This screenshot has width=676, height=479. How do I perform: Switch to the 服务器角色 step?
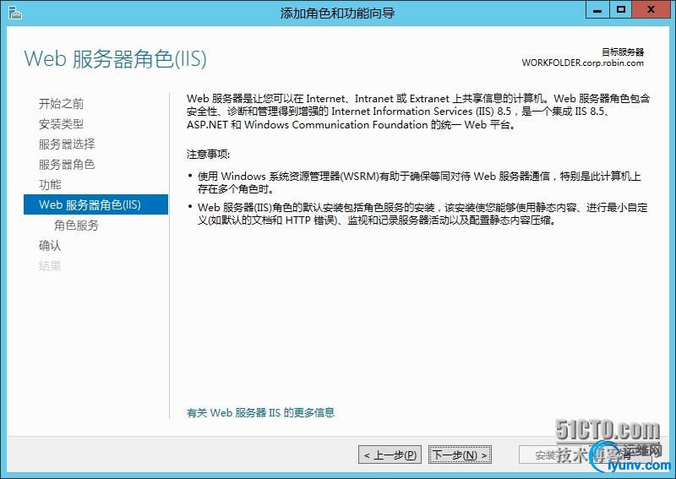(x=67, y=164)
